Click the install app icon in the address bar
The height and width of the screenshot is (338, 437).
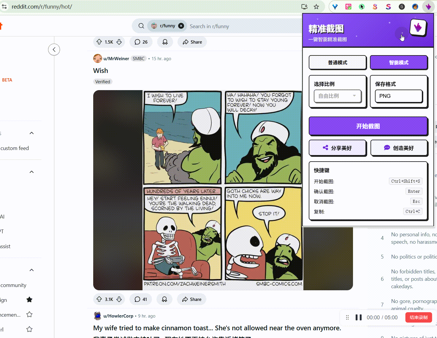click(304, 7)
